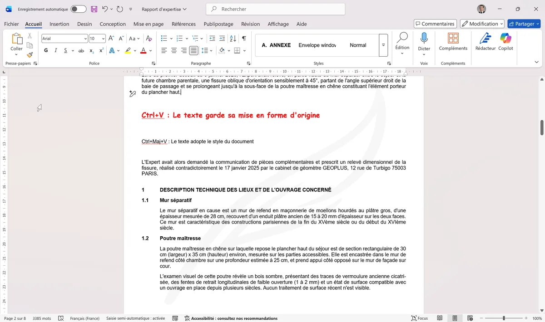
Task: Adjust the zoom slider in the status bar
Action: pyautogui.click(x=504, y=318)
